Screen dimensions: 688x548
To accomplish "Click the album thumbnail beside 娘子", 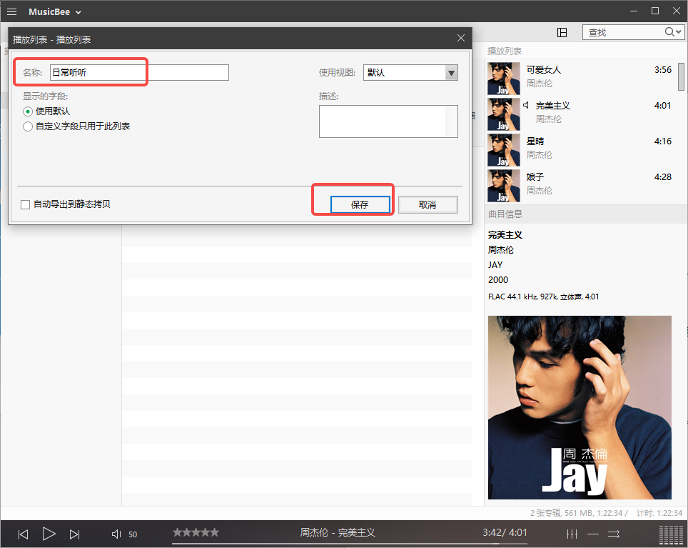I will click(x=504, y=186).
